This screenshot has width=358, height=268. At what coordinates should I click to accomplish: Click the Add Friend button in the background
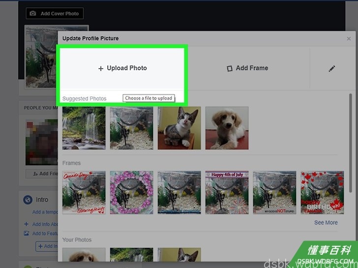tap(41, 174)
